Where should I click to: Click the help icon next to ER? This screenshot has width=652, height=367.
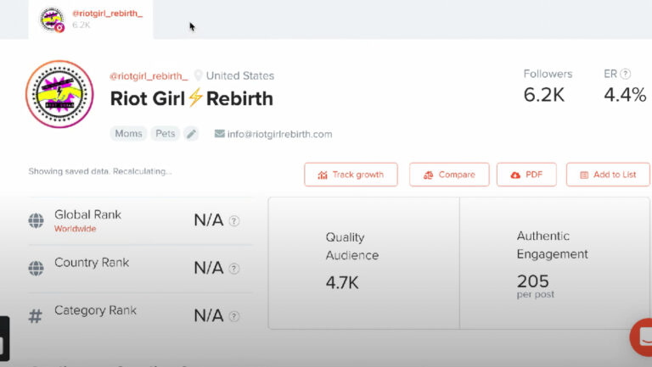pos(626,74)
